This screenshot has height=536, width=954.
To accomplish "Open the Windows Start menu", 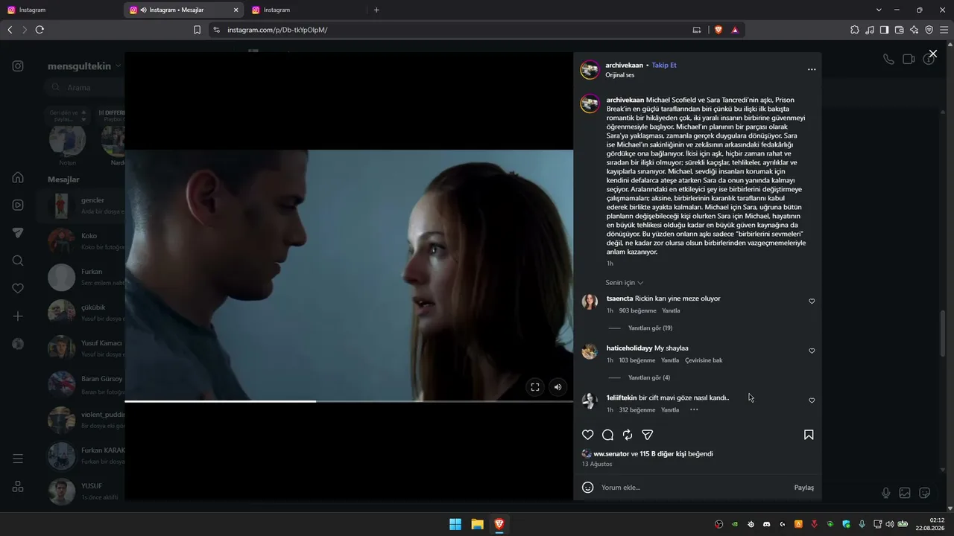I will pyautogui.click(x=455, y=524).
